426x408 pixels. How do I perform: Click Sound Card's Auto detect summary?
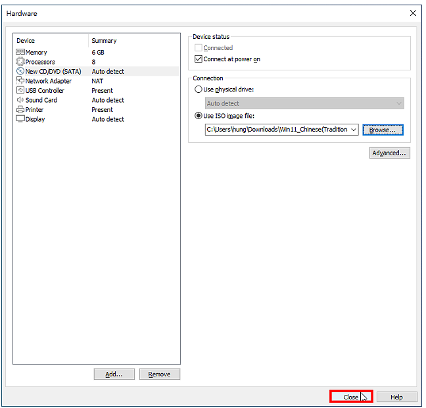click(108, 100)
